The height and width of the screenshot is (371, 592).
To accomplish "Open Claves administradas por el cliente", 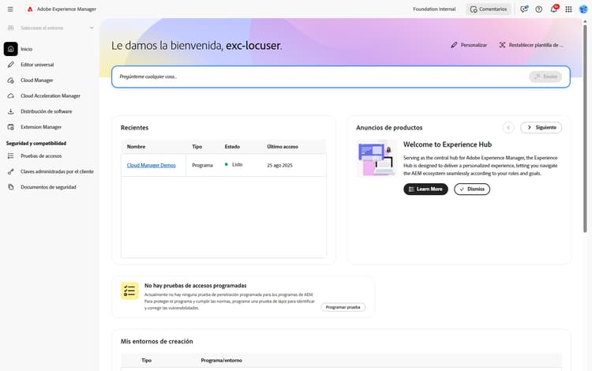I will click(57, 171).
